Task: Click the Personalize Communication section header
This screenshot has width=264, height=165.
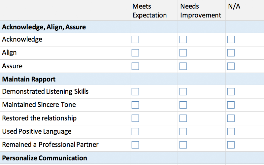Action: point(45,158)
